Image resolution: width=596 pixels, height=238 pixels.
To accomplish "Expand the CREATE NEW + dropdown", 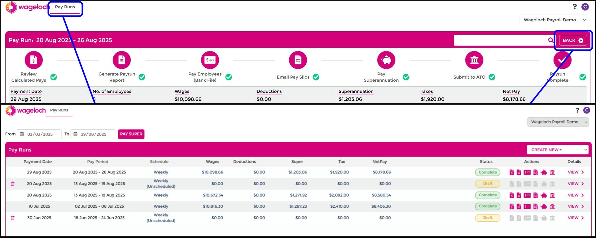I will click(x=557, y=150).
